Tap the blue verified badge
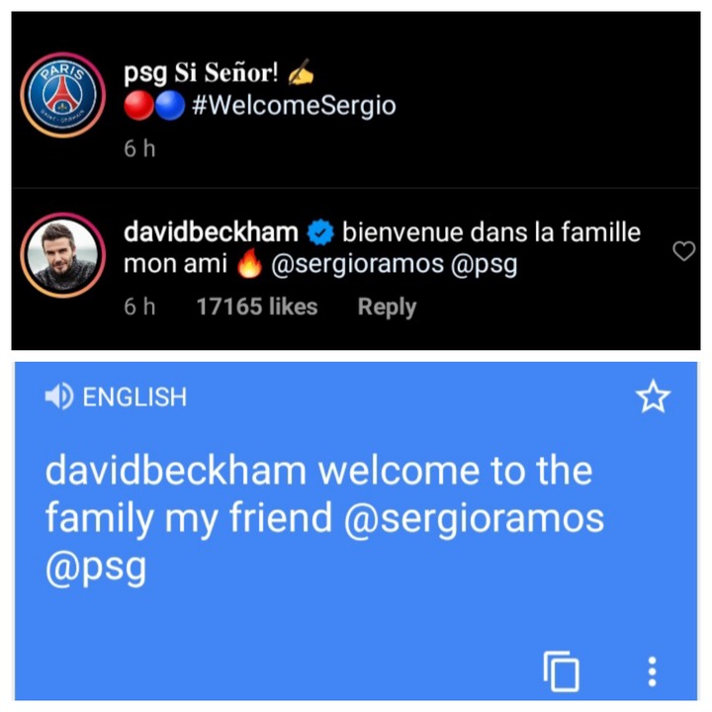 [x=320, y=232]
